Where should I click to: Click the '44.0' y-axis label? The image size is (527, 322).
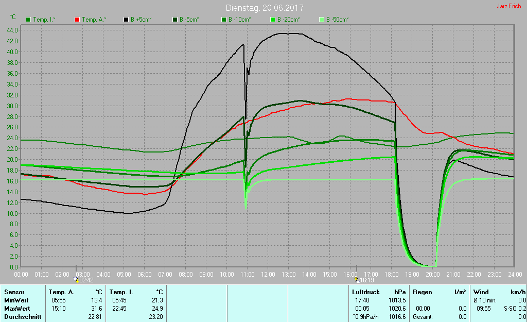[12, 30]
